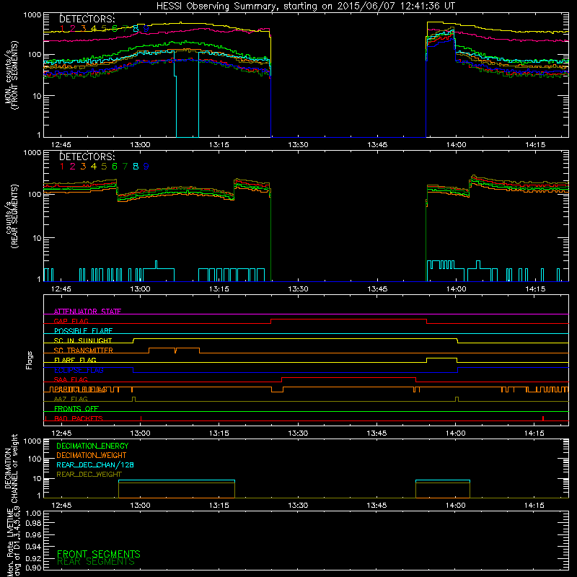Select olive detector 5 in rear segments legend
The height and width of the screenshot is (577, 577).
click(x=104, y=167)
